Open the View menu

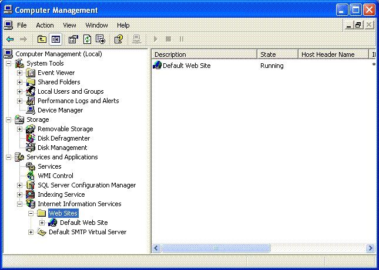coord(69,25)
